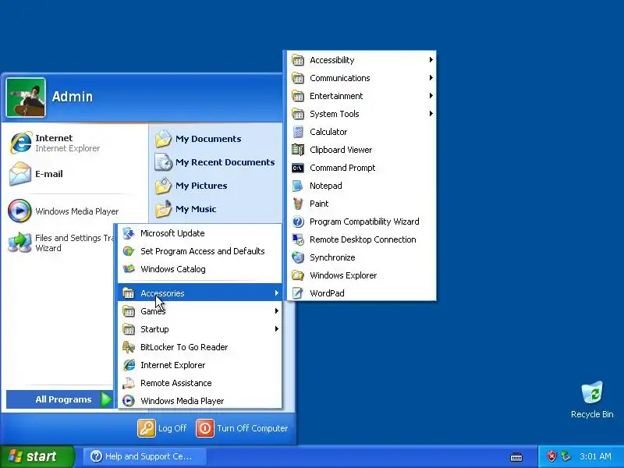The width and height of the screenshot is (624, 468).
Task: Click the network connection tray icon
Action: [x=565, y=456]
